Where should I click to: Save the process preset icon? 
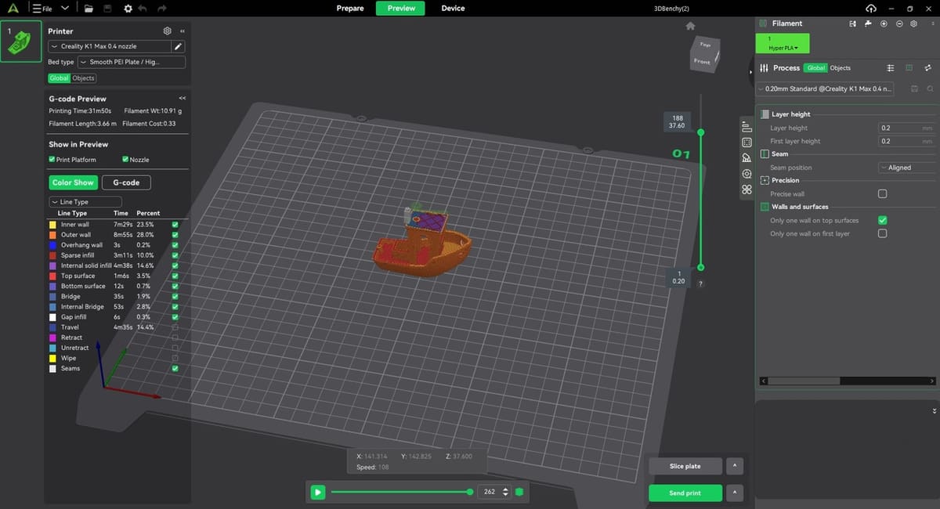coord(915,89)
